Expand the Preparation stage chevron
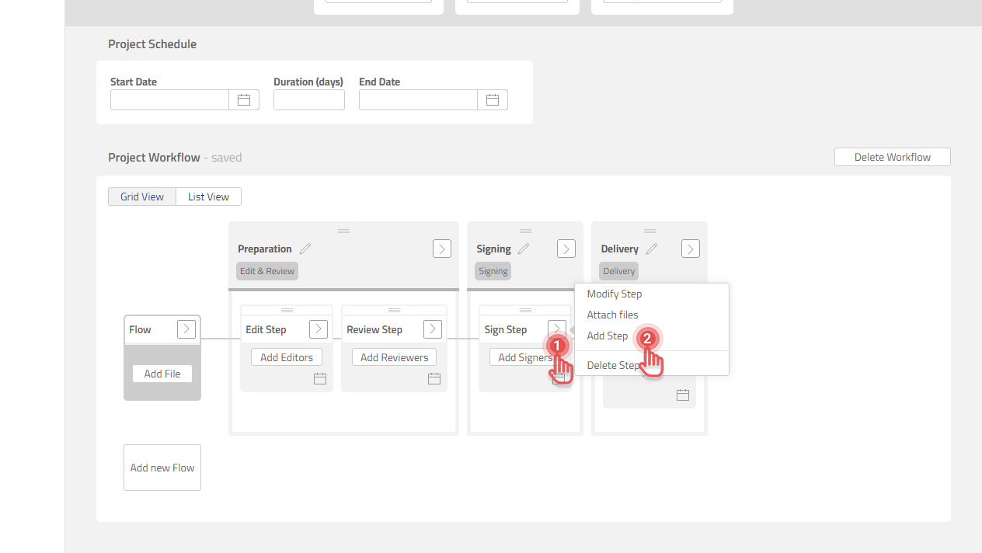The image size is (982, 553). (441, 248)
